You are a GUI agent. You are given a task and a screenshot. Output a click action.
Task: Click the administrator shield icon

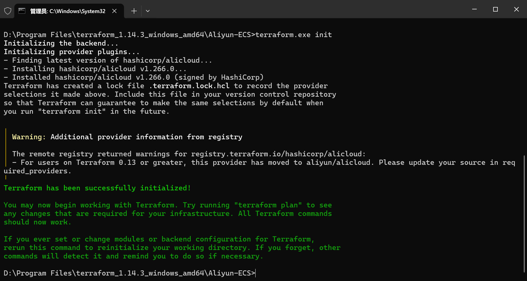(x=8, y=11)
